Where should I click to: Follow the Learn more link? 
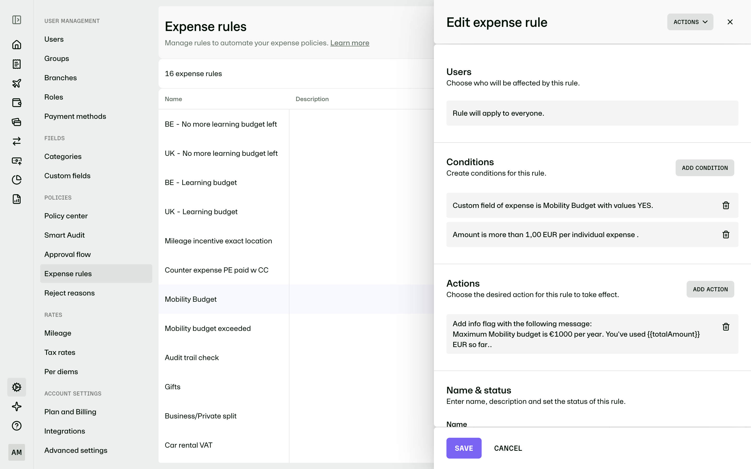coord(349,43)
